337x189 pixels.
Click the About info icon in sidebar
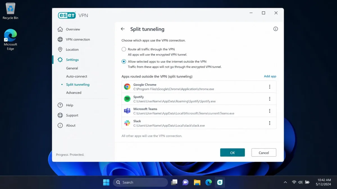(x=60, y=125)
